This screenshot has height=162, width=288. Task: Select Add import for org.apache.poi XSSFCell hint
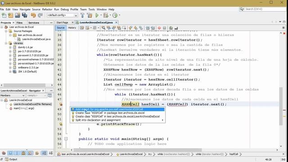coord(118,109)
